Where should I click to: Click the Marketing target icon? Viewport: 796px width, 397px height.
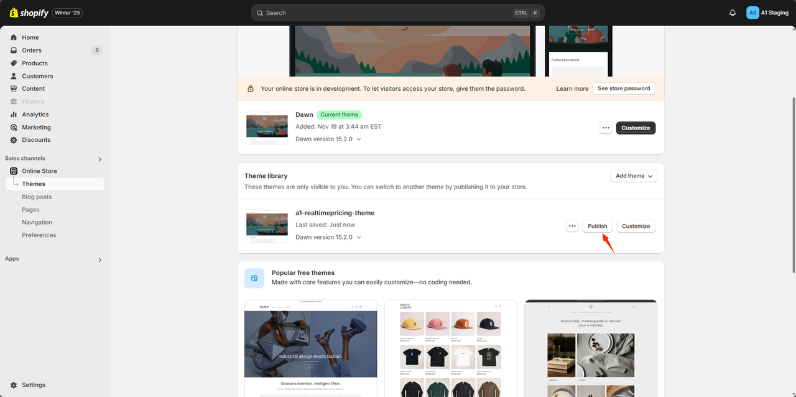tap(14, 127)
